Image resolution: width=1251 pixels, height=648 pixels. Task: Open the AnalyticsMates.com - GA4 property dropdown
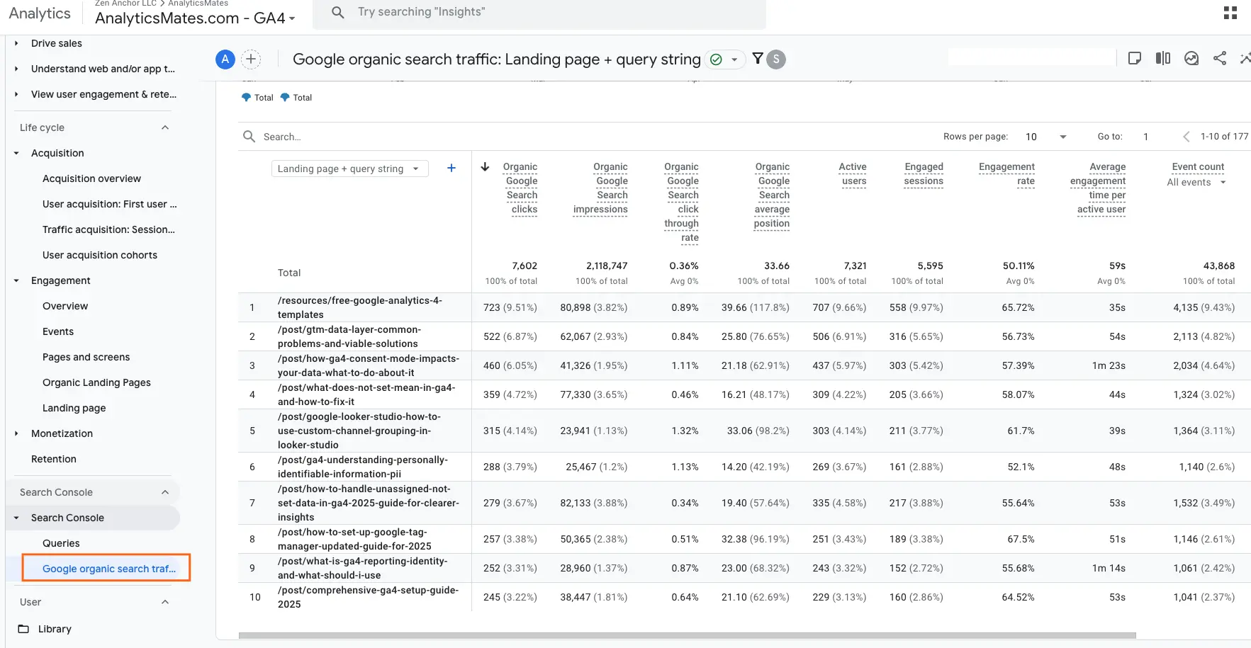coord(195,18)
